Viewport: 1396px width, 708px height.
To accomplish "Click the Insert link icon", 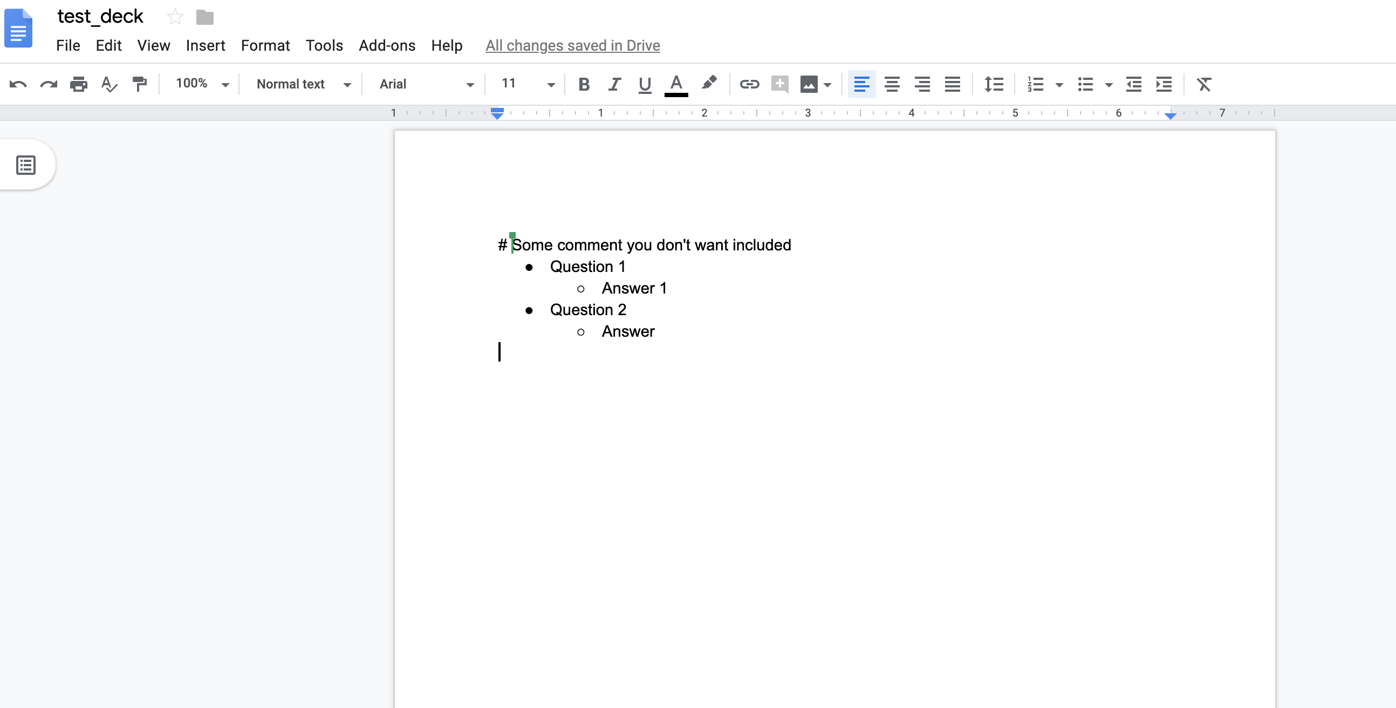I will coord(749,84).
